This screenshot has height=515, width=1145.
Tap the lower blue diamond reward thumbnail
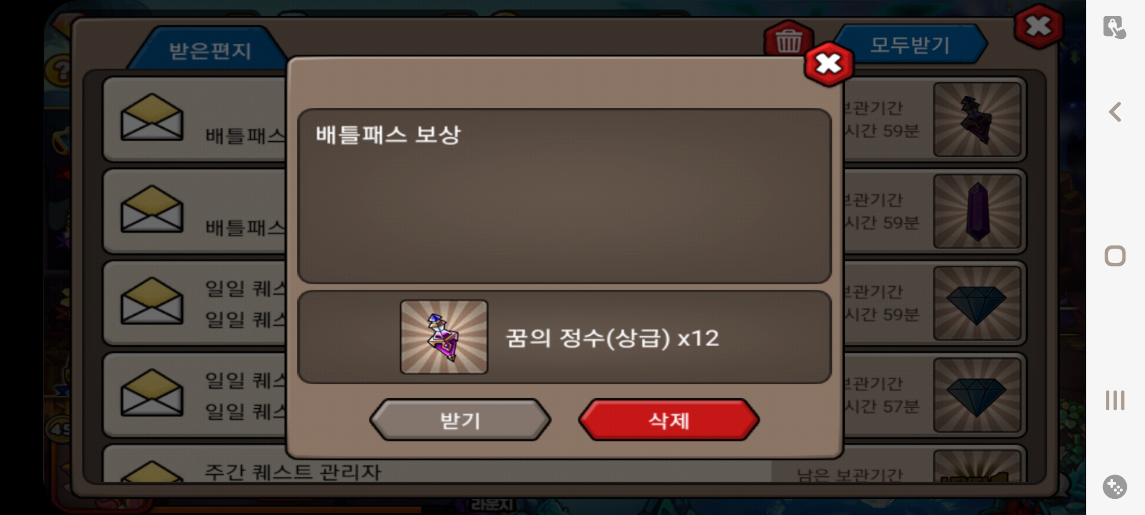coord(977,395)
